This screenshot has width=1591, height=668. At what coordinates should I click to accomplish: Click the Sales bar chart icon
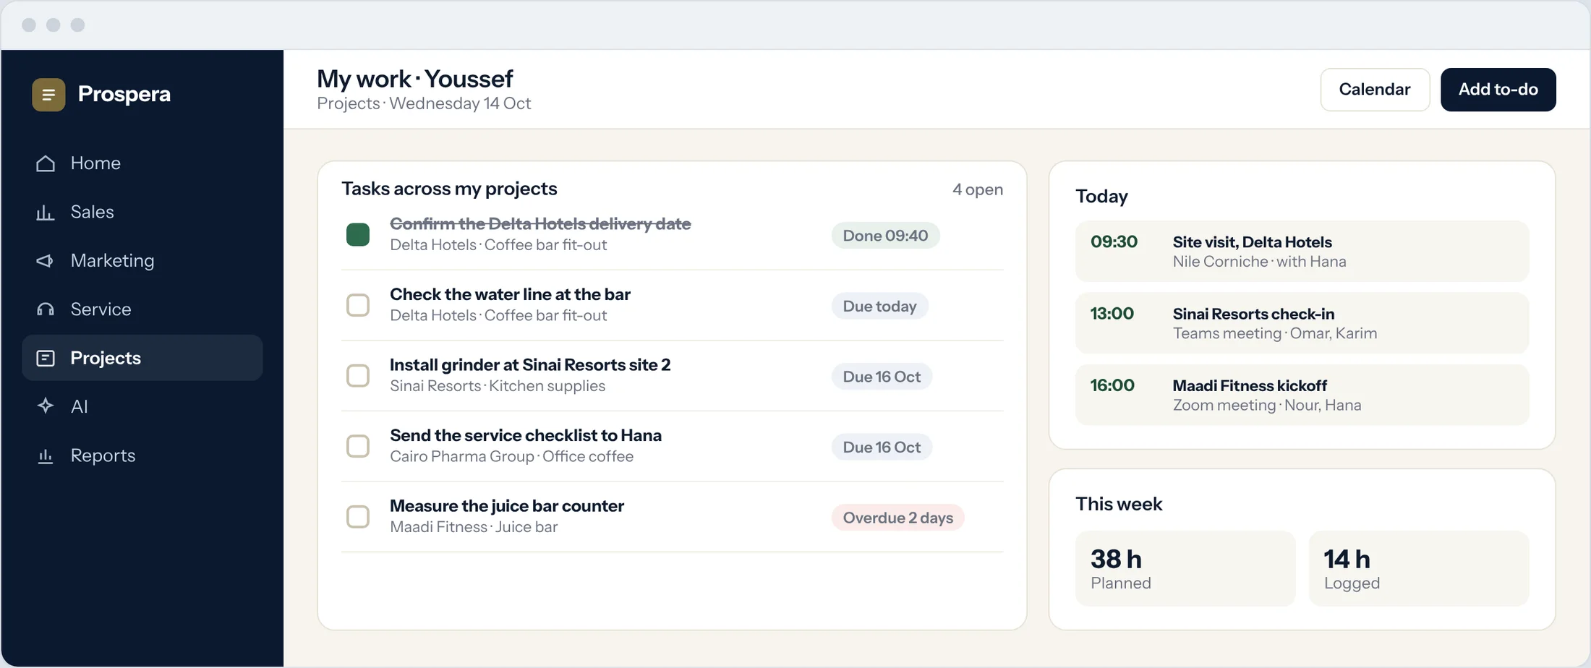(46, 212)
